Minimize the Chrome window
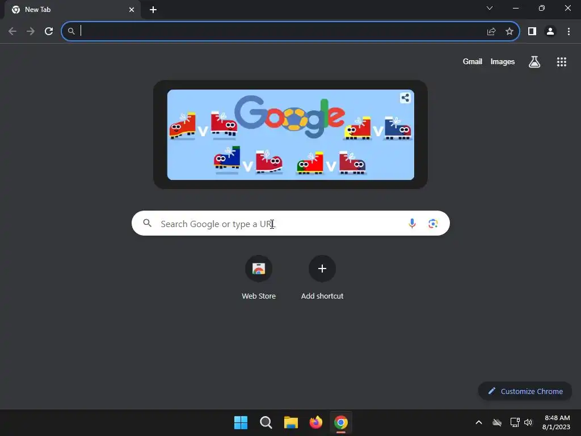This screenshot has width=581, height=436. [x=516, y=8]
